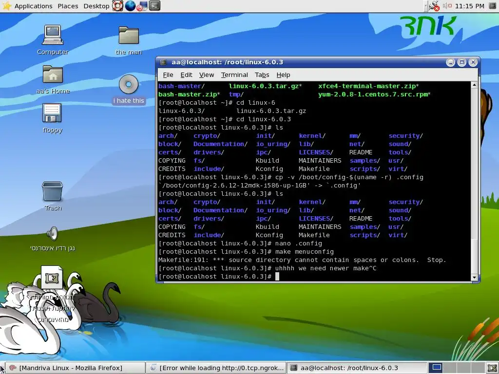
Task: Click the bottom-right panel applet icon
Action: (492, 368)
